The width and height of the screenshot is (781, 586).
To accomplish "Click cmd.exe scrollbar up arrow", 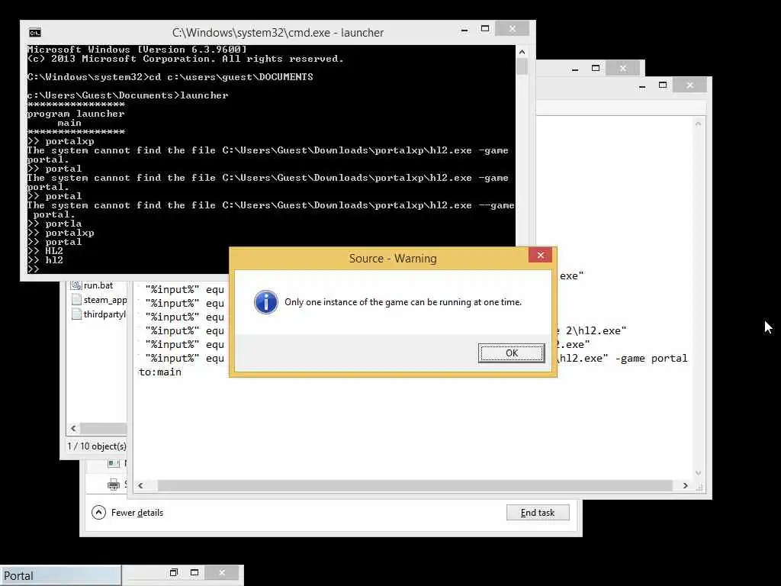I will (522, 51).
